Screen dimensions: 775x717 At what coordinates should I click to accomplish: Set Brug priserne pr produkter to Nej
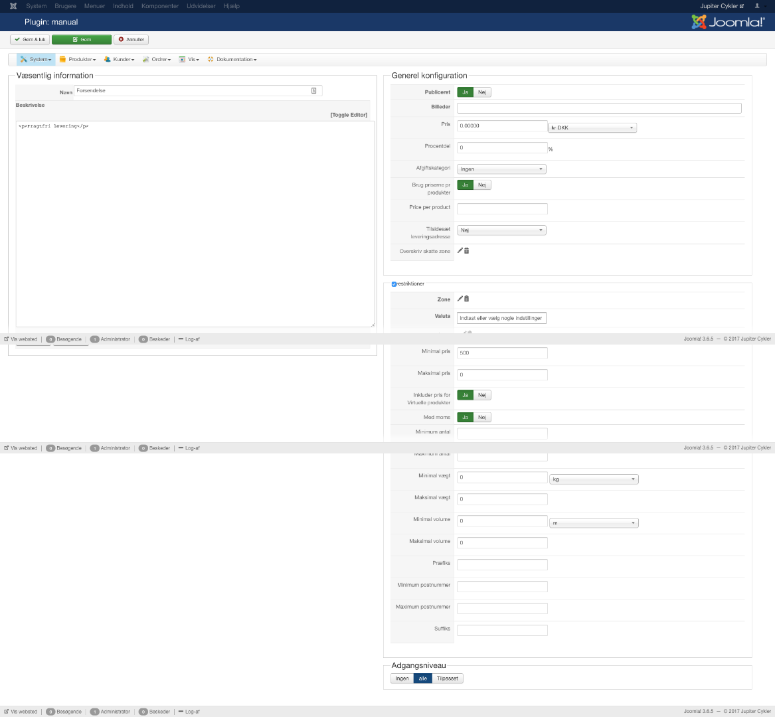coord(482,185)
